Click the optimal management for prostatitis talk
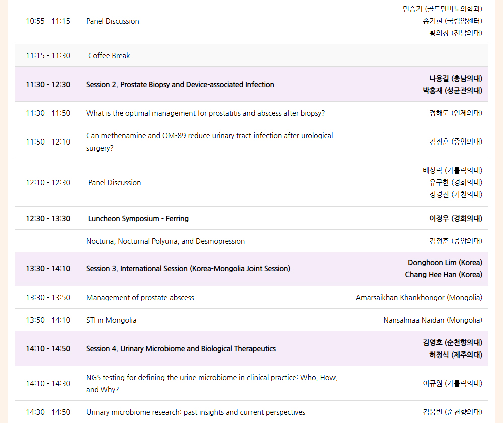 [205, 113]
